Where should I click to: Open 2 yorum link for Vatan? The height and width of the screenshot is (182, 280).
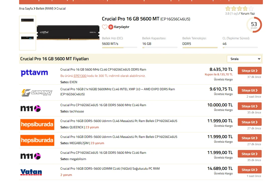(66, 175)
